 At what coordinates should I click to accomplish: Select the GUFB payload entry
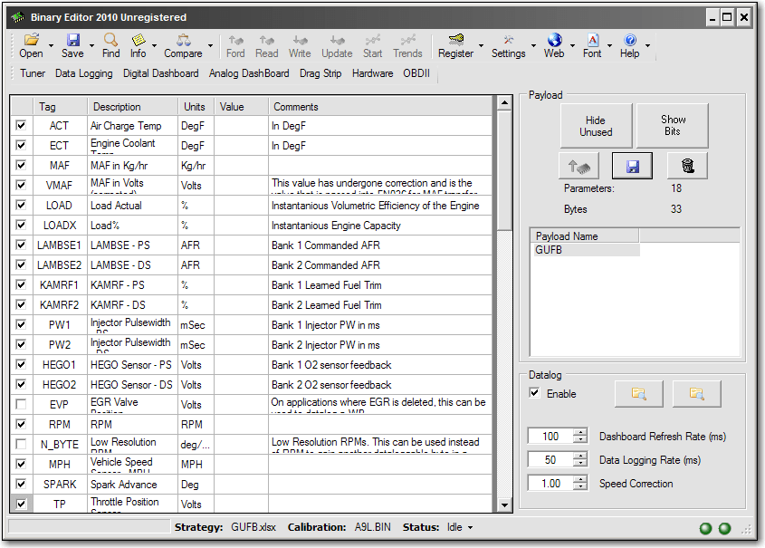[x=585, y=250]
